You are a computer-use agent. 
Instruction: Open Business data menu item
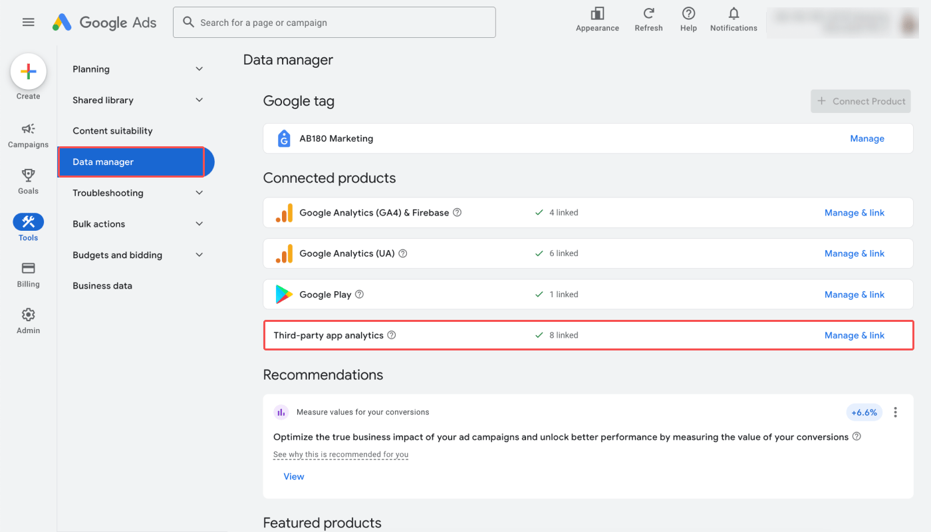pyautogui.click(x=102, y=286)
